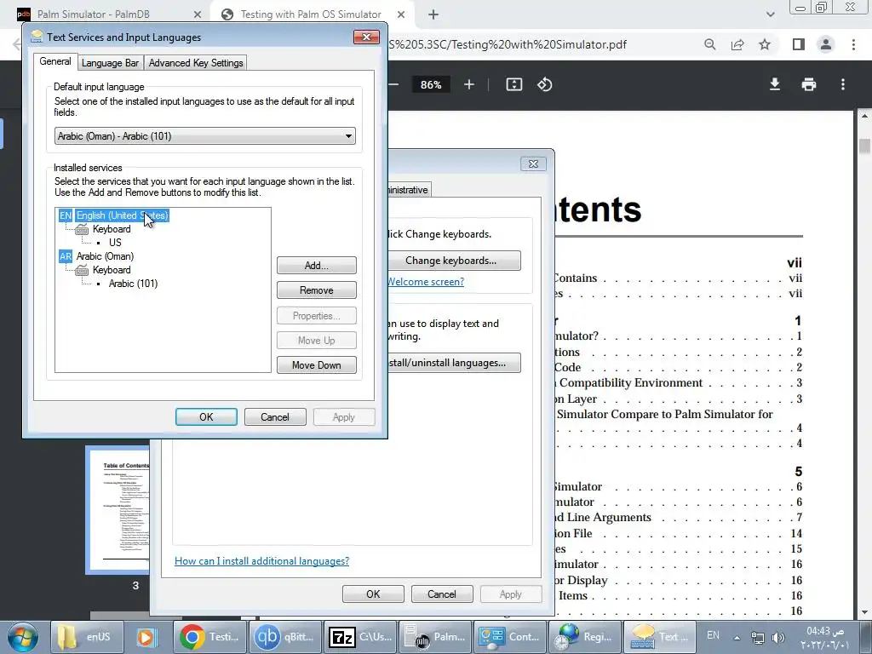Select Testing with Palm OS Simulator tab
Viewport: 872px width, 654px height.
310,14
